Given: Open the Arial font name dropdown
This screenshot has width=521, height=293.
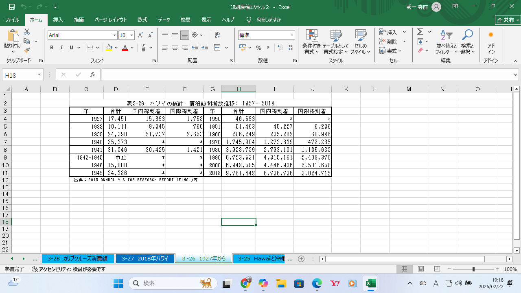Looking at the screenshot, I should (x=114, y=35).
